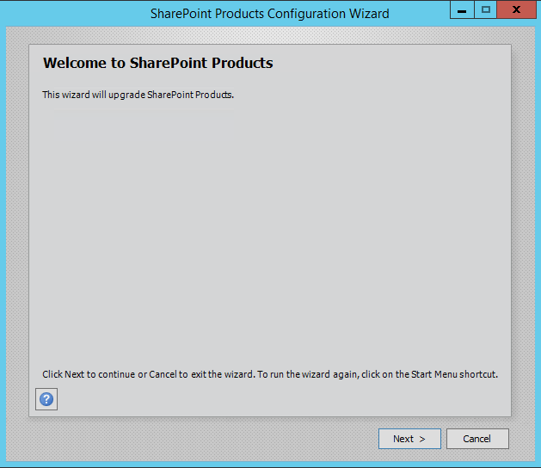This screenshot has height=468, width=541.
Task: Click the 'SharePoint Products Configuration Wizard' title bar text
Action: [270, 14]
